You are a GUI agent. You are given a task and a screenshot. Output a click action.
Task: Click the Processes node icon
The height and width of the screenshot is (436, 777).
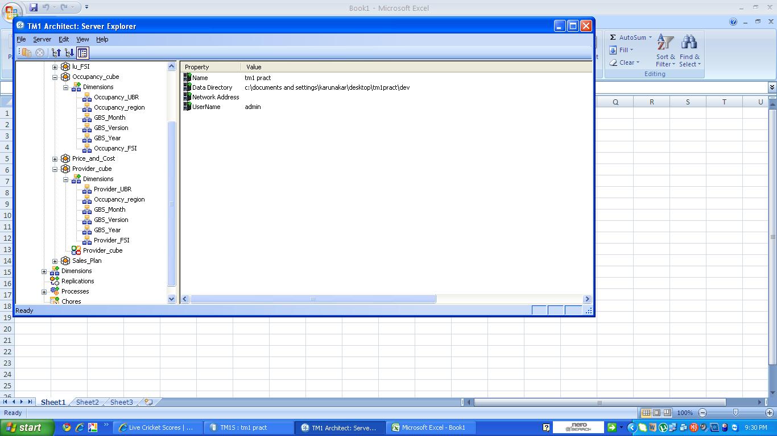point(55,291)
